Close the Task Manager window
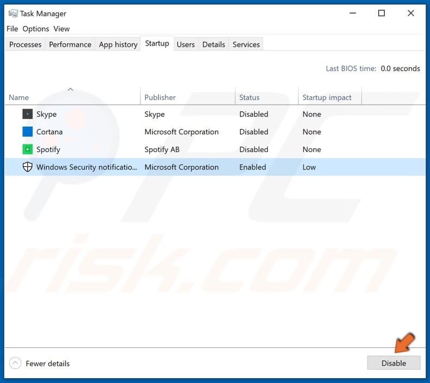Screen dimensions: 430x383 pyautogui.click(x=411, y=13)
